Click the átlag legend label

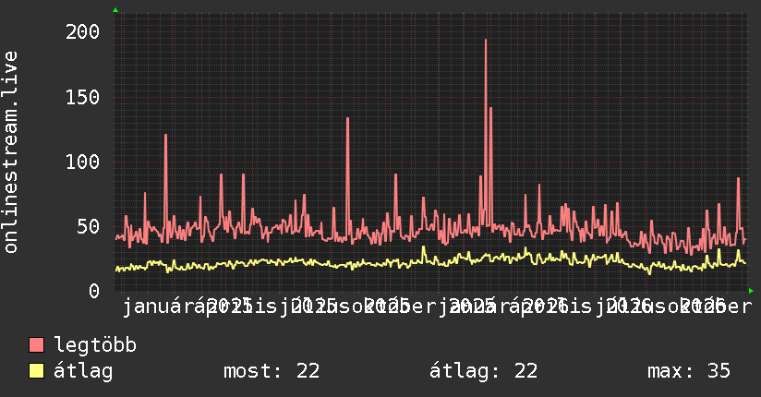pyautogui.click(x=83, y=371)
